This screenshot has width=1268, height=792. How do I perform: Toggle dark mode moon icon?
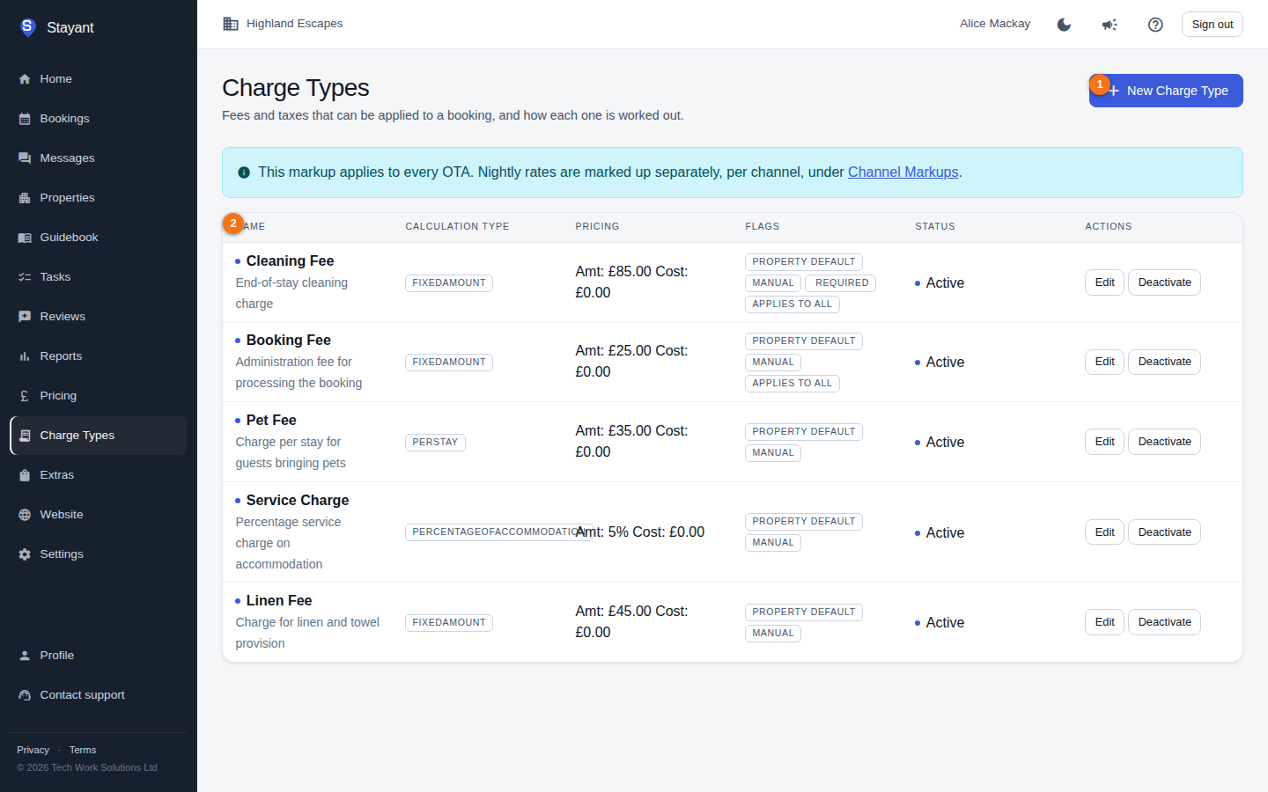tap(1064, 25)
